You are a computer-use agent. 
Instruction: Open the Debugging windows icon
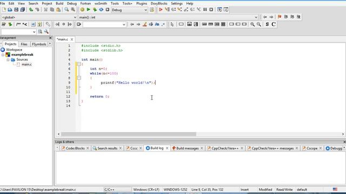(219, 10)
